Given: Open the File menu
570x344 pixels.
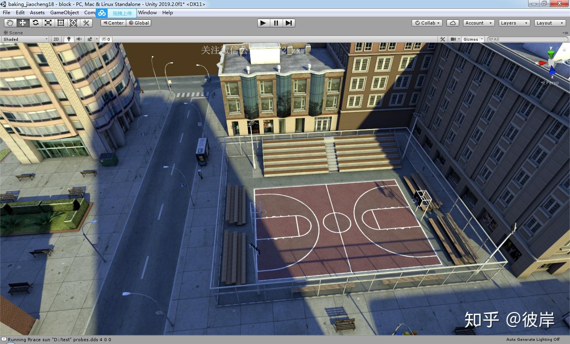Looking at the screenshot, I should coord(7,13).
